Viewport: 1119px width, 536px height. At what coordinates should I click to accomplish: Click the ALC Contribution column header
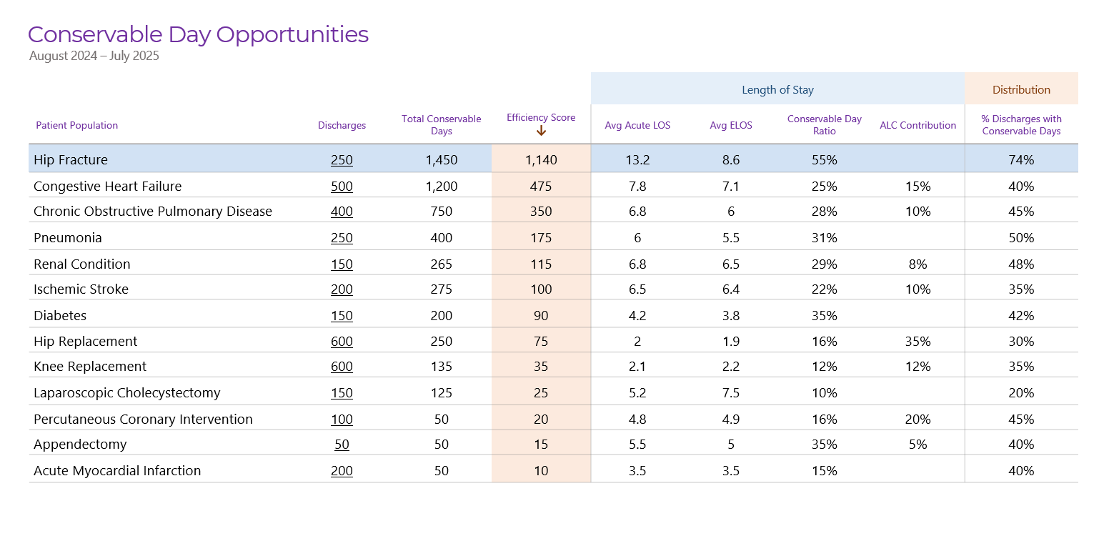tap(918, 126)
